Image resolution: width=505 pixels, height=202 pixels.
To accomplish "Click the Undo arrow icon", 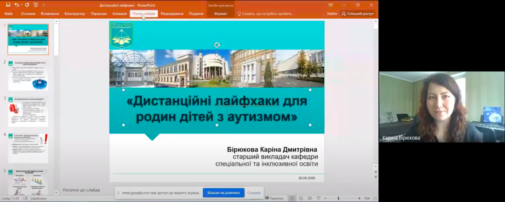I will 16,5.
